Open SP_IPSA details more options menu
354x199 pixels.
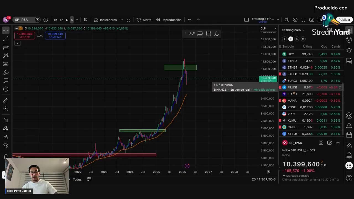(x=338, y=143)
